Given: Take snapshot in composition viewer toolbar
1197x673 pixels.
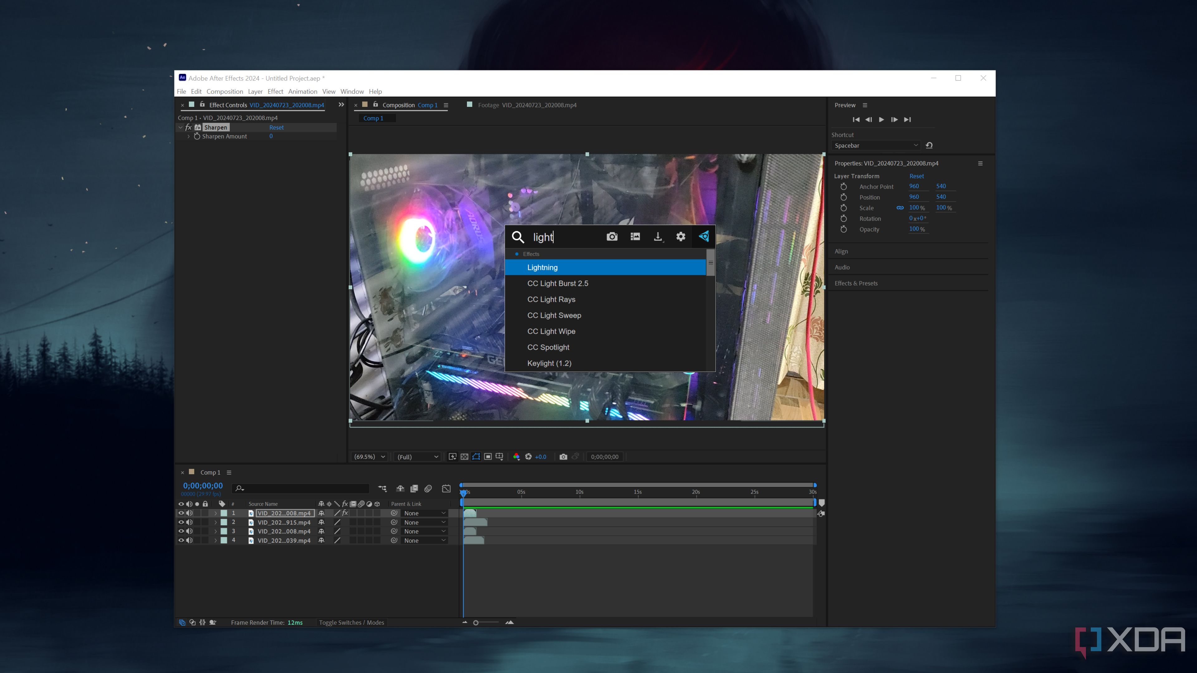Looking at the screenshot, I should pos(563,456).
